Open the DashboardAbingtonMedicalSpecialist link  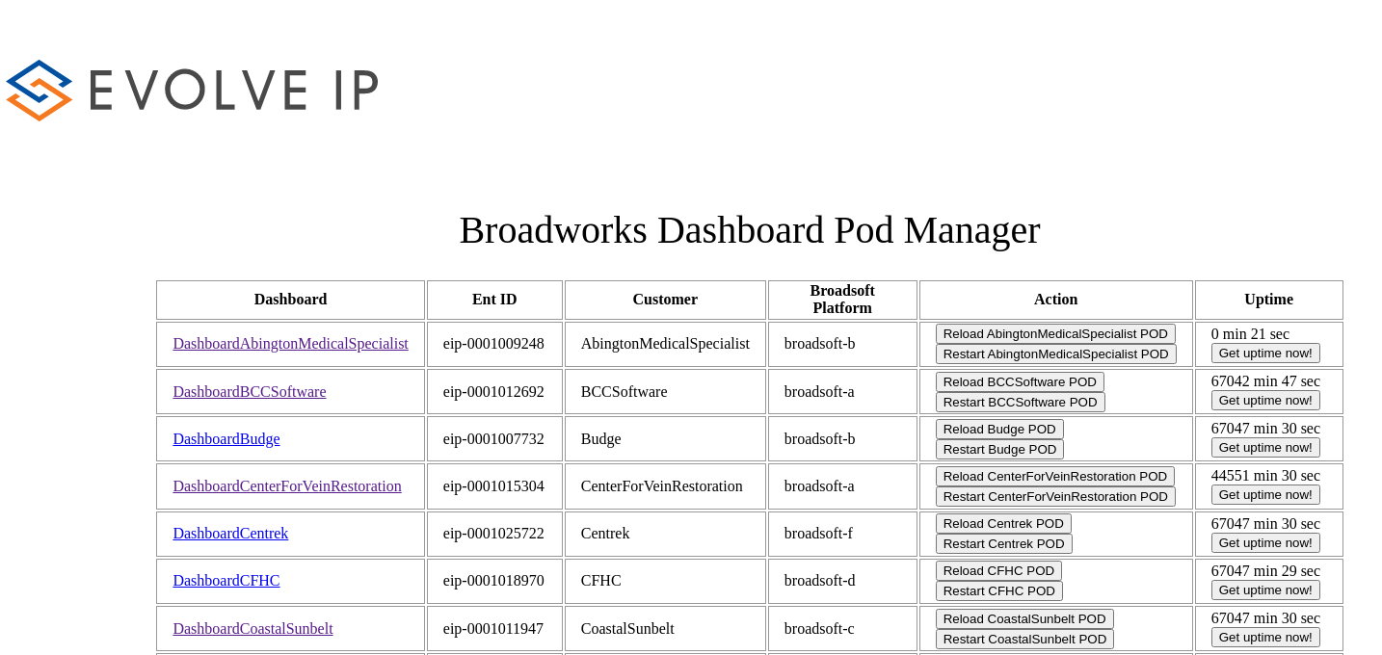point(290,344)
